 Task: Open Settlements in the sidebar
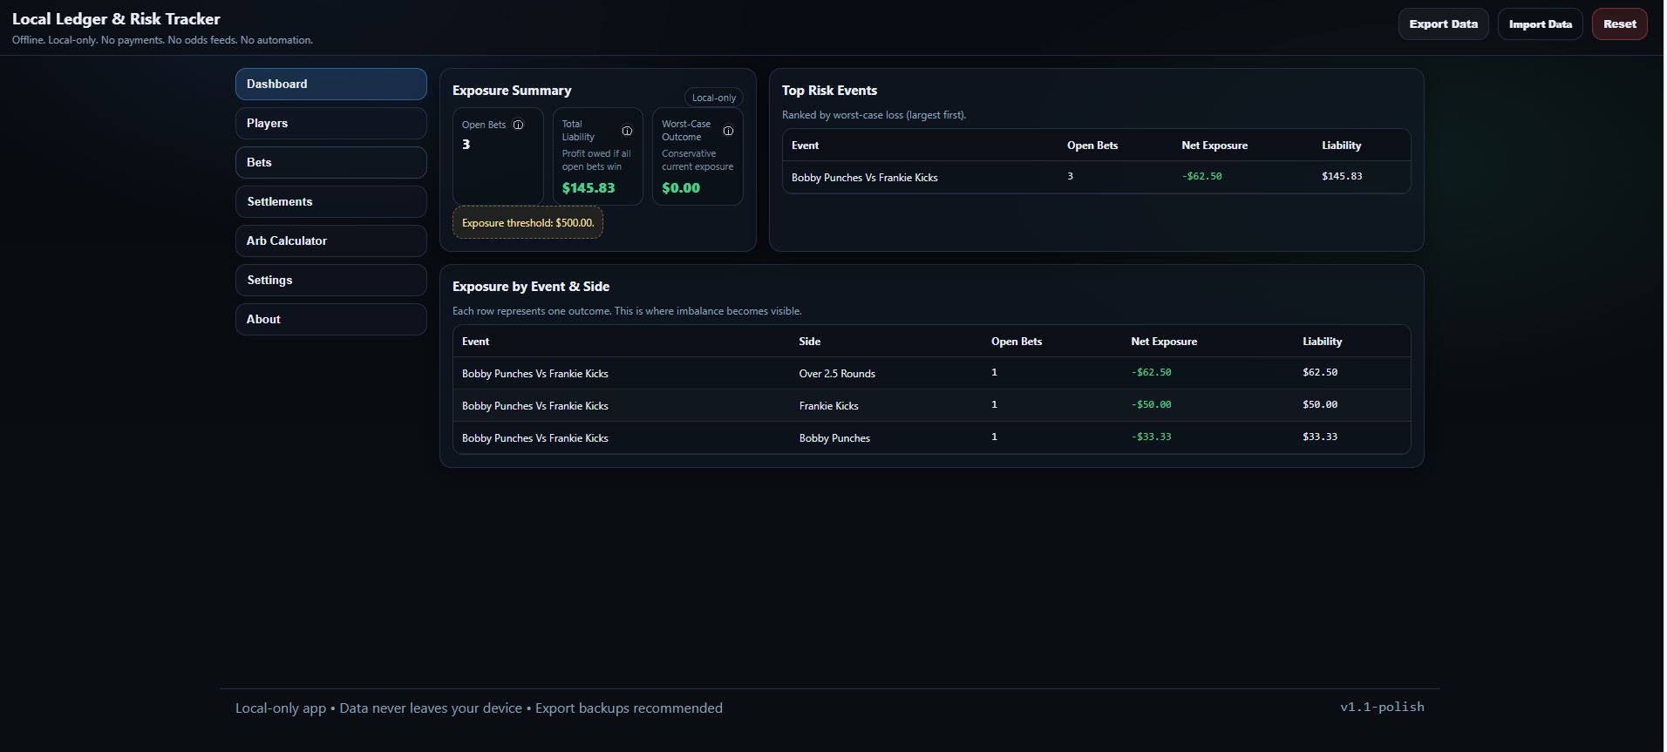pyautogui.click(x=330, y=201)
